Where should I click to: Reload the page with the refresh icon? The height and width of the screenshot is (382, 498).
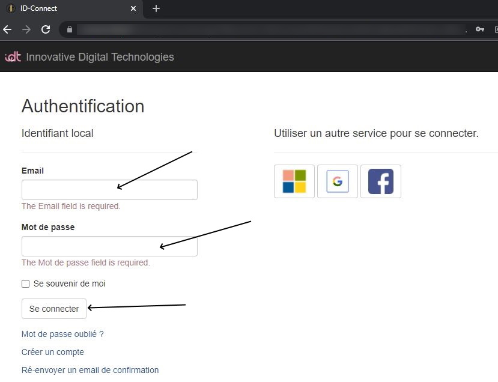(46, 29)
